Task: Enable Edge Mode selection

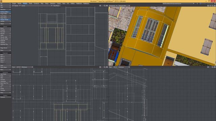Action: pyautogui.click(x=5, y=18)
